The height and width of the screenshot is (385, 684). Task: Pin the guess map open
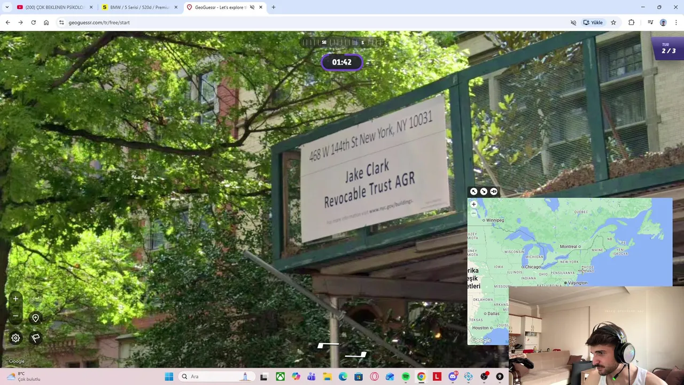pos(494,191)
